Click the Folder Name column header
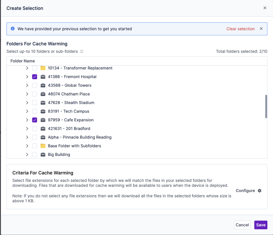The height and width of the screenshot is (235, 273). tap(23, 61)
